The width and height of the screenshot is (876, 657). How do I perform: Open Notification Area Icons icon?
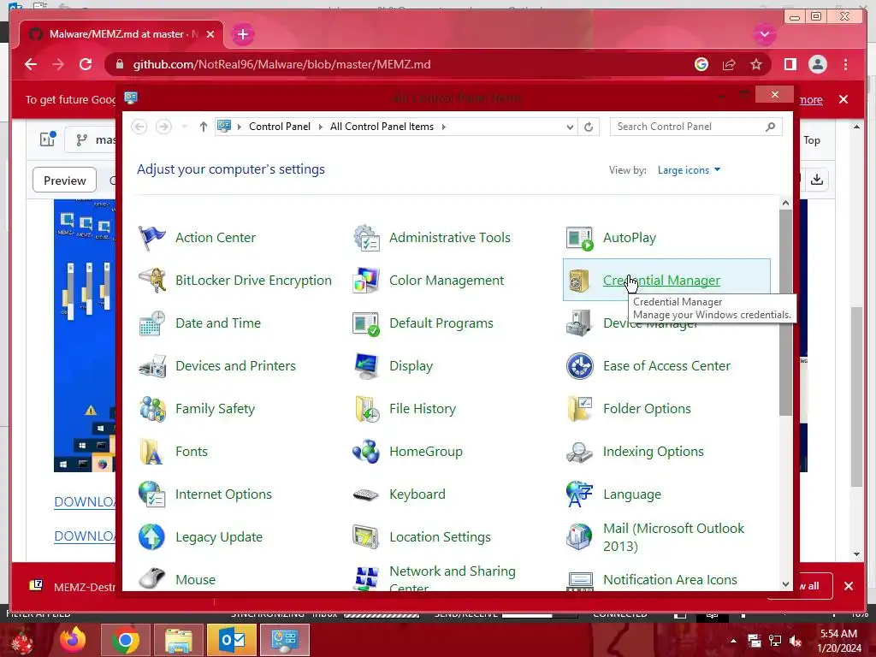coord(579,581)
